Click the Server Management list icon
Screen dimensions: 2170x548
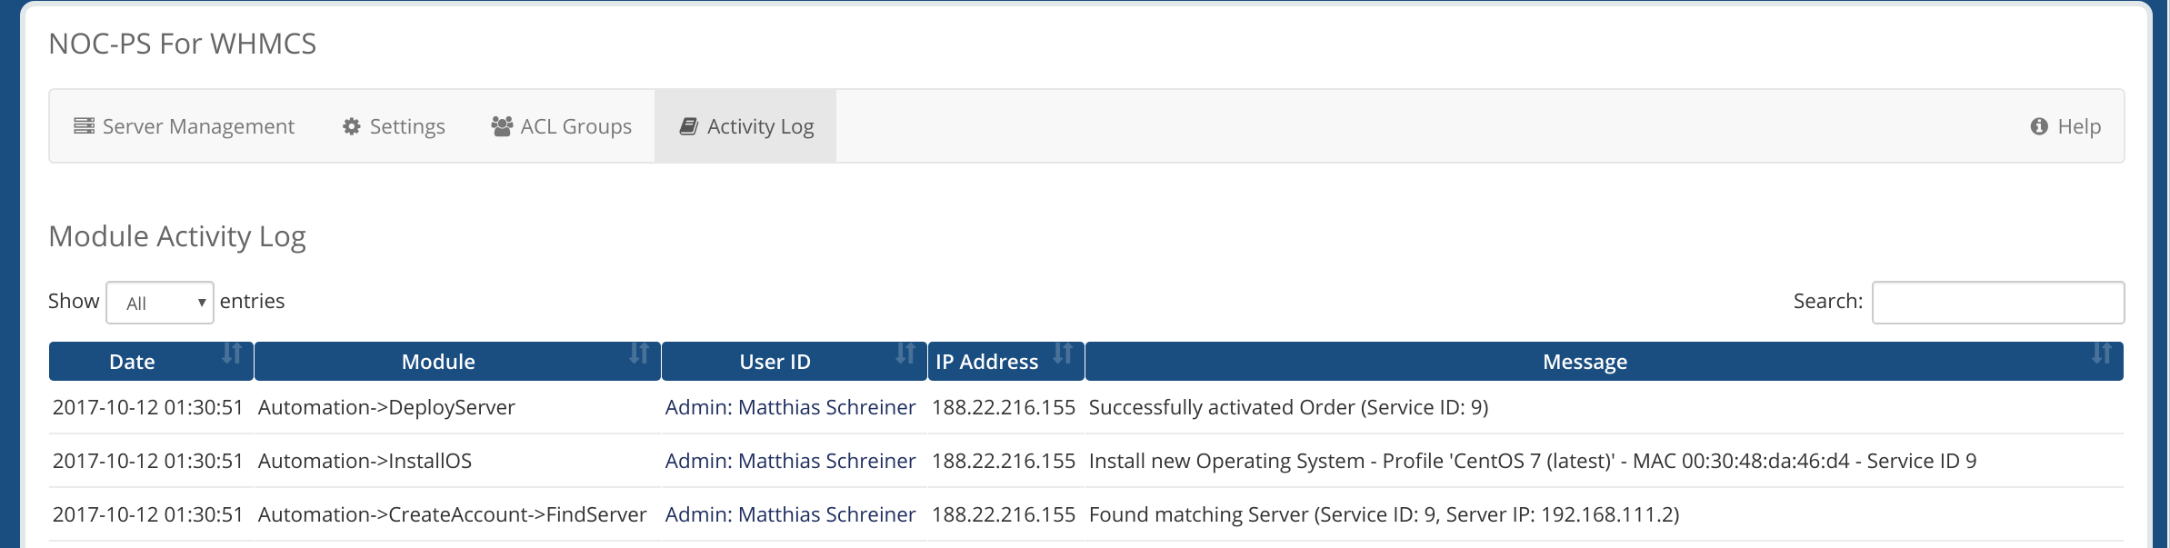(x=84, y=126)
